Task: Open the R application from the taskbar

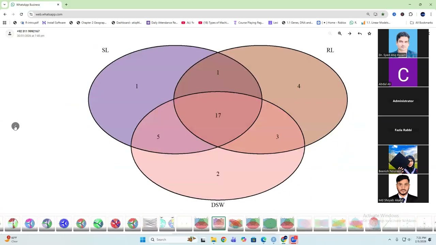Action: (x=274, y=240)
